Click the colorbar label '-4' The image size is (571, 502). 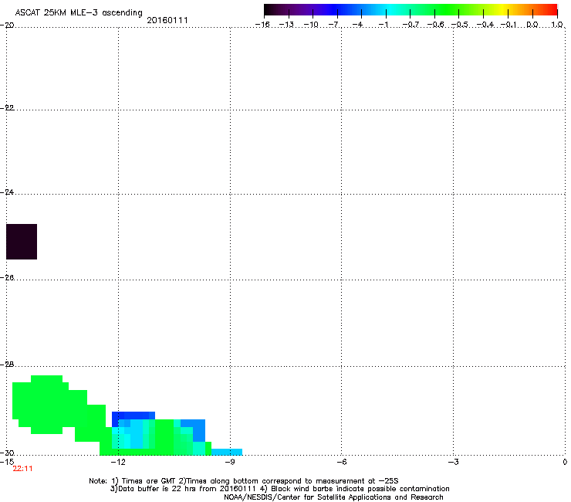357,25
